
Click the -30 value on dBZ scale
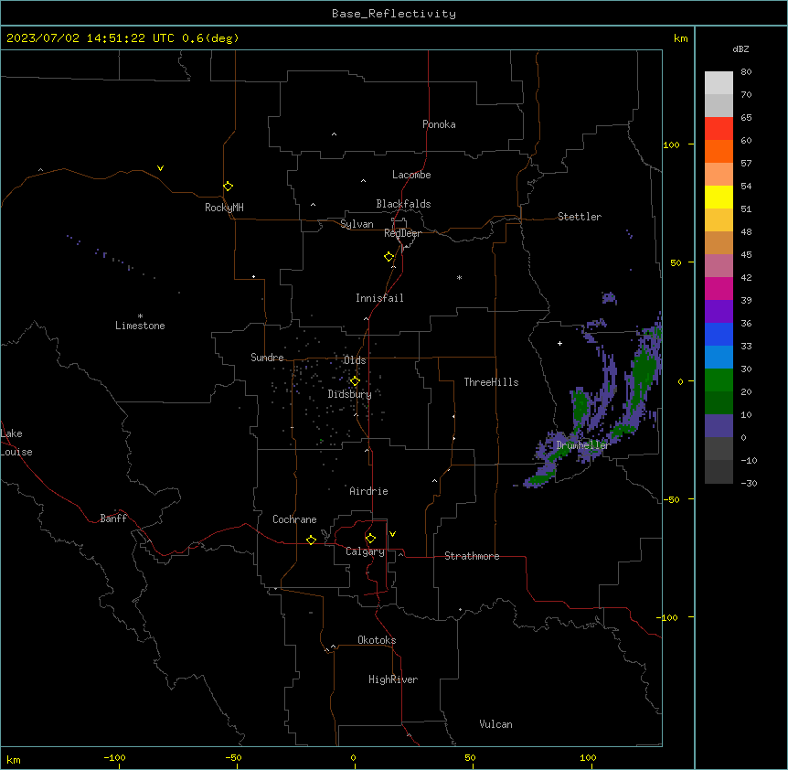click(x=749, y=484)
